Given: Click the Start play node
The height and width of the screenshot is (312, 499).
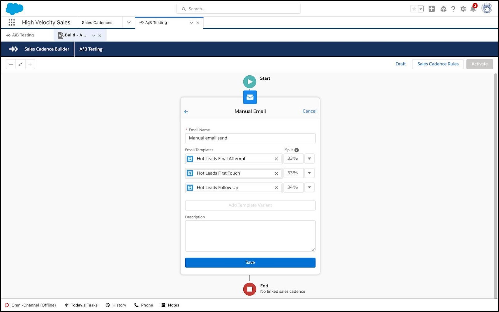Looking at the screenshot, I should click(x=249, y=82).
